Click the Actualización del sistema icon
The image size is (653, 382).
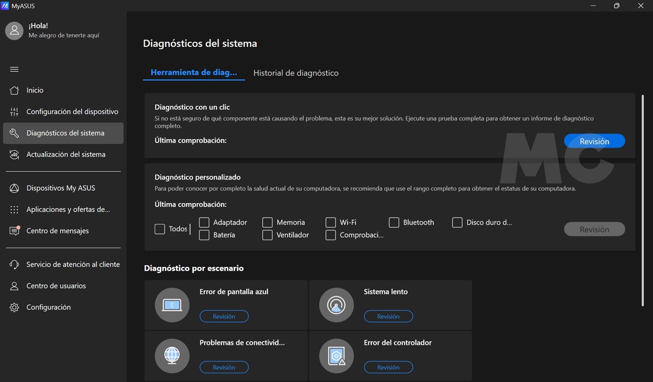(x=14, y=155)
